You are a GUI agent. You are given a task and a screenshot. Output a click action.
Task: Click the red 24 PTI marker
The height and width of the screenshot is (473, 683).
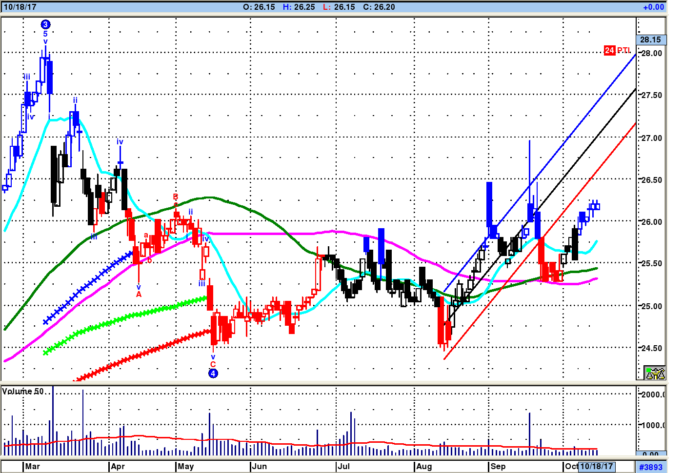click(617, 50)
